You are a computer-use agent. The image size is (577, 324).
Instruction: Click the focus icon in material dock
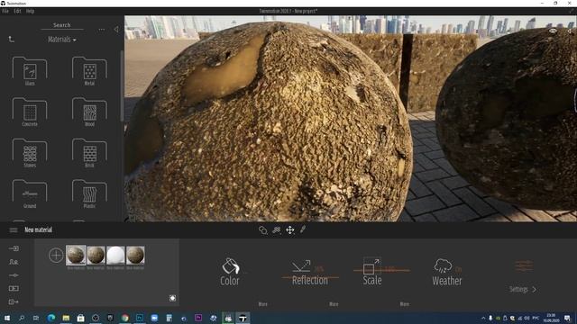[x=172, y=298]
